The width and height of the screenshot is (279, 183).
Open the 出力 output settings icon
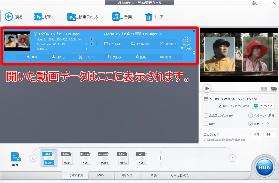16,159
